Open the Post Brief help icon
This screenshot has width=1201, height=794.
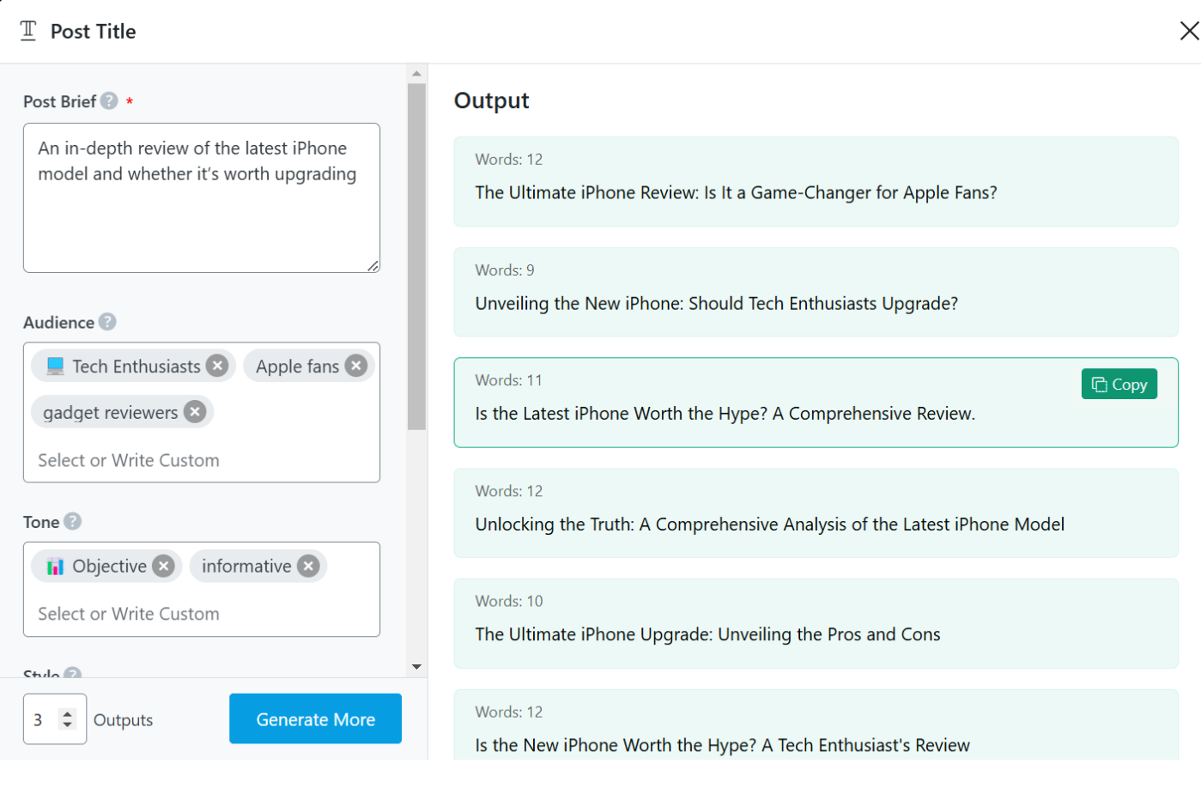tap(109, 100)
